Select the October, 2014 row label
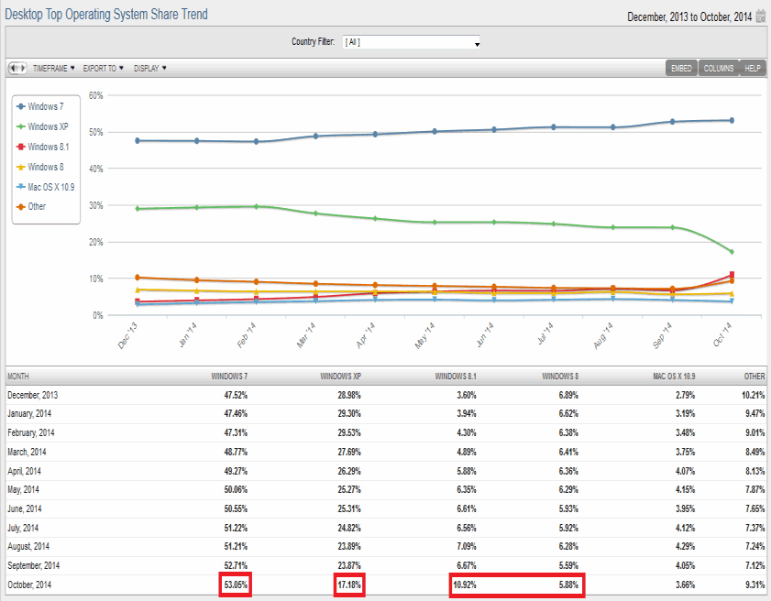 [29, 585]
